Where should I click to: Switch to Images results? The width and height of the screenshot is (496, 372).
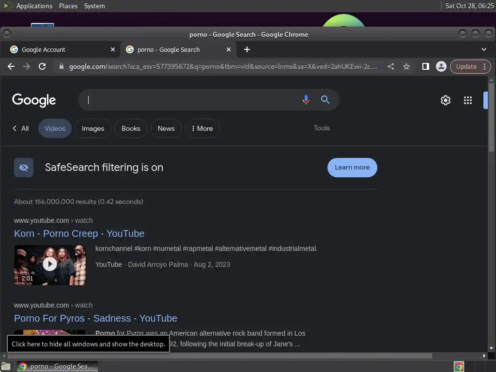pos(93,128)
